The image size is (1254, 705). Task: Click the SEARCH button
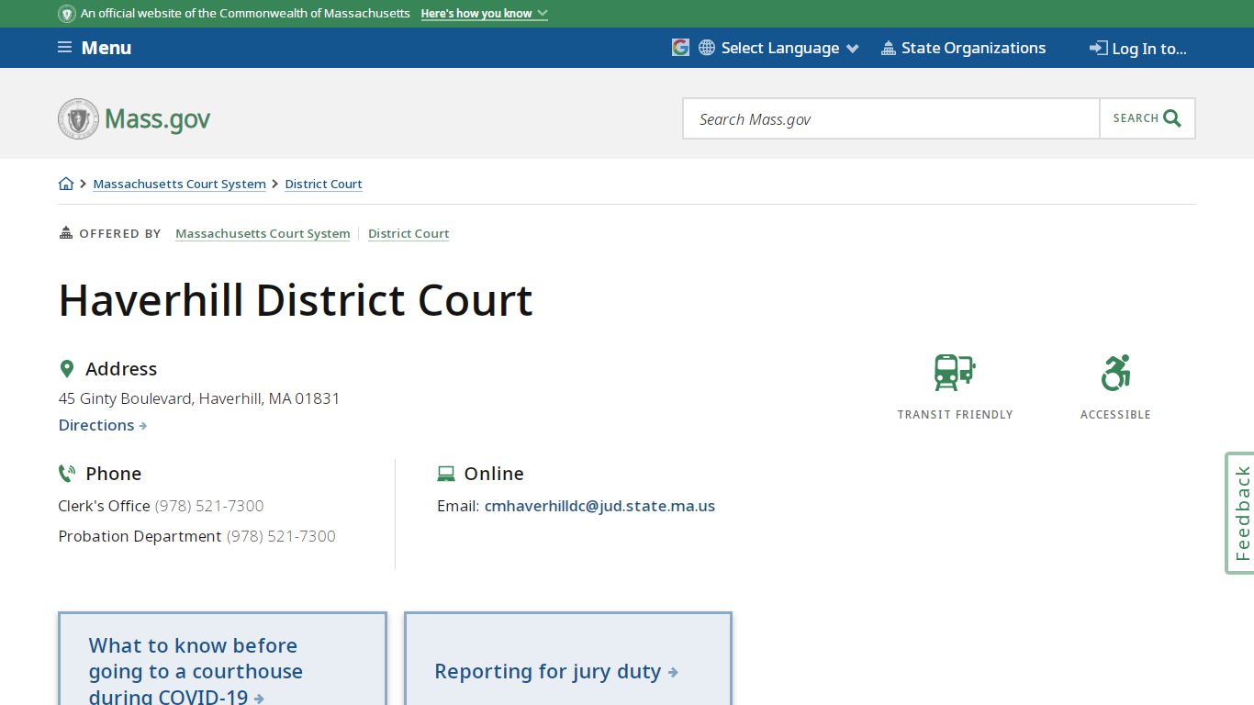1148,118
